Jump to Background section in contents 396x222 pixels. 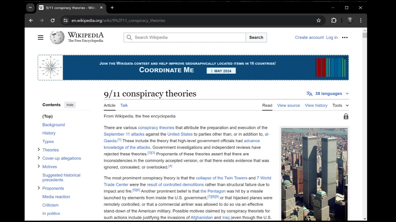pyautogui.click(x=54, y=125)
